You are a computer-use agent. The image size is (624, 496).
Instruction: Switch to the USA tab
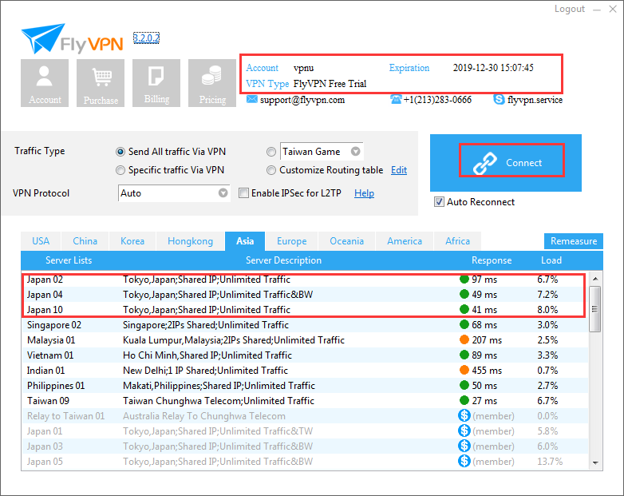[x=41, y=241]
